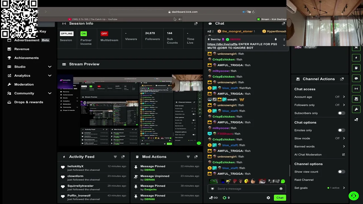Screen dimensions: 363x204
Task: Filter the Activity Feed list
Action: (x=115, y=157)
